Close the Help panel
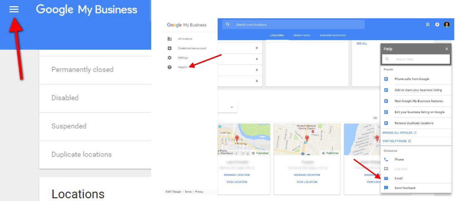This screenshot has height=201, width=459. (447, 49)
